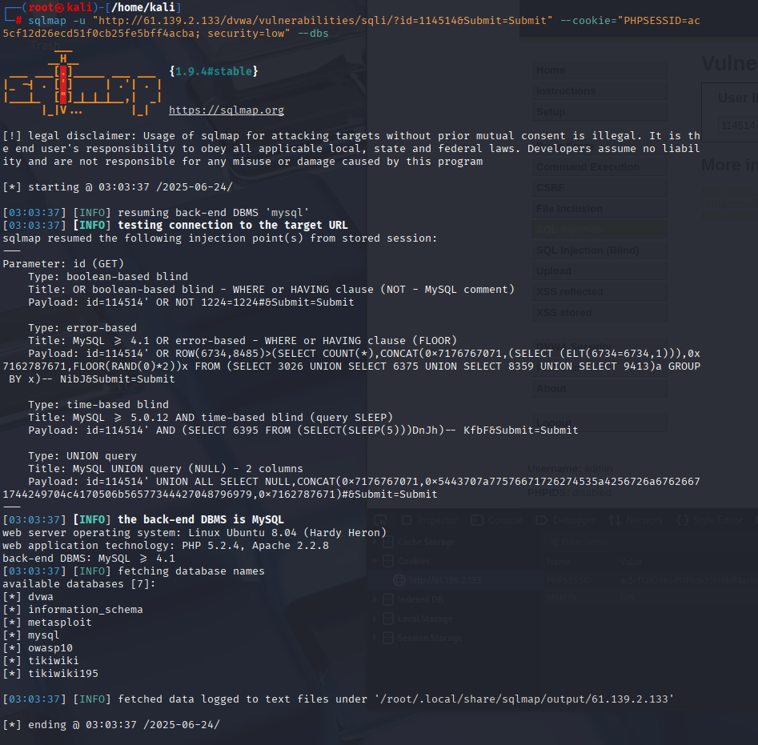The height and width of the screenshot is (745, 758).
Task: Open Home in the DVWA sidebar menu
Action: coord(600,70)
